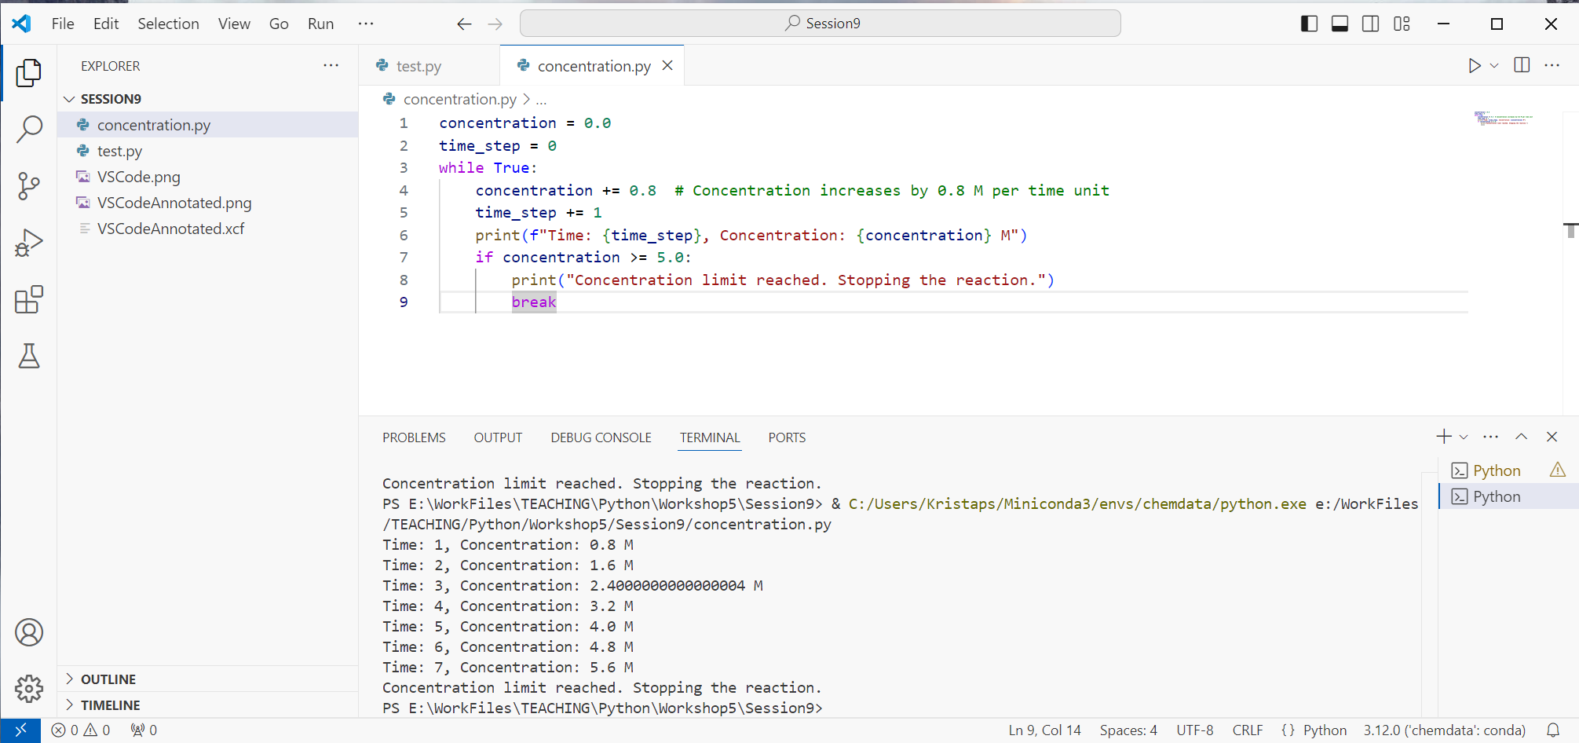Toggle primary side bar visibility
The image size is (1579, 743).
coord(1309,24)
